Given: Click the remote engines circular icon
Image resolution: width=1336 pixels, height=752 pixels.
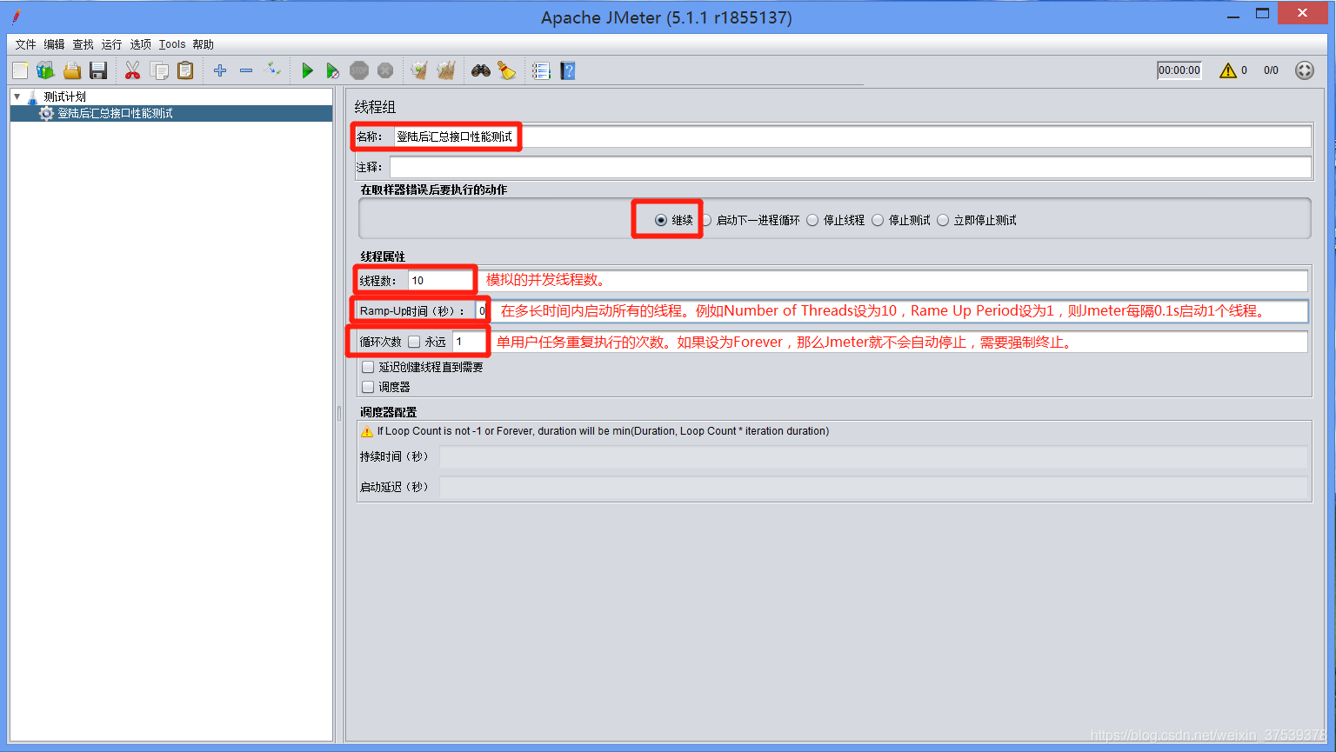Looking at the screenshot, I should point(1305,70).
